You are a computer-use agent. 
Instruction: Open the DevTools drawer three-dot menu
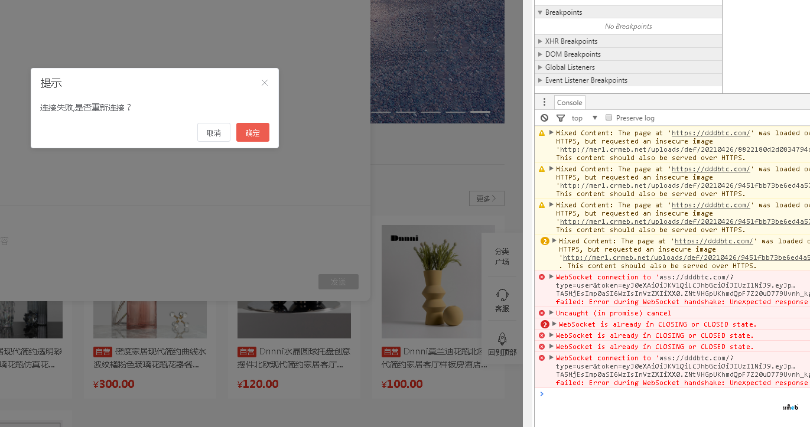tap(544, 102)
